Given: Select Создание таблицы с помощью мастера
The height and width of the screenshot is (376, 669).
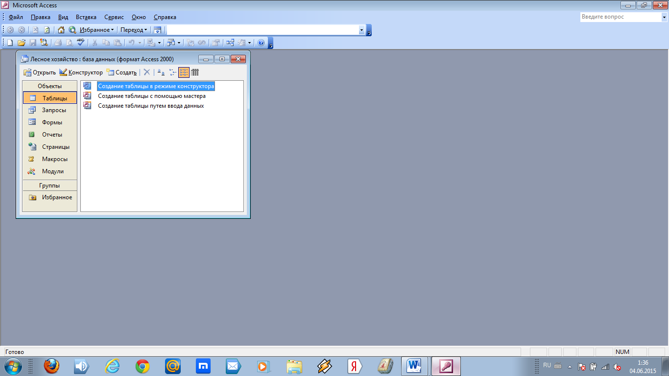Looking at the screenshot, I should click(x=151, y=96).
